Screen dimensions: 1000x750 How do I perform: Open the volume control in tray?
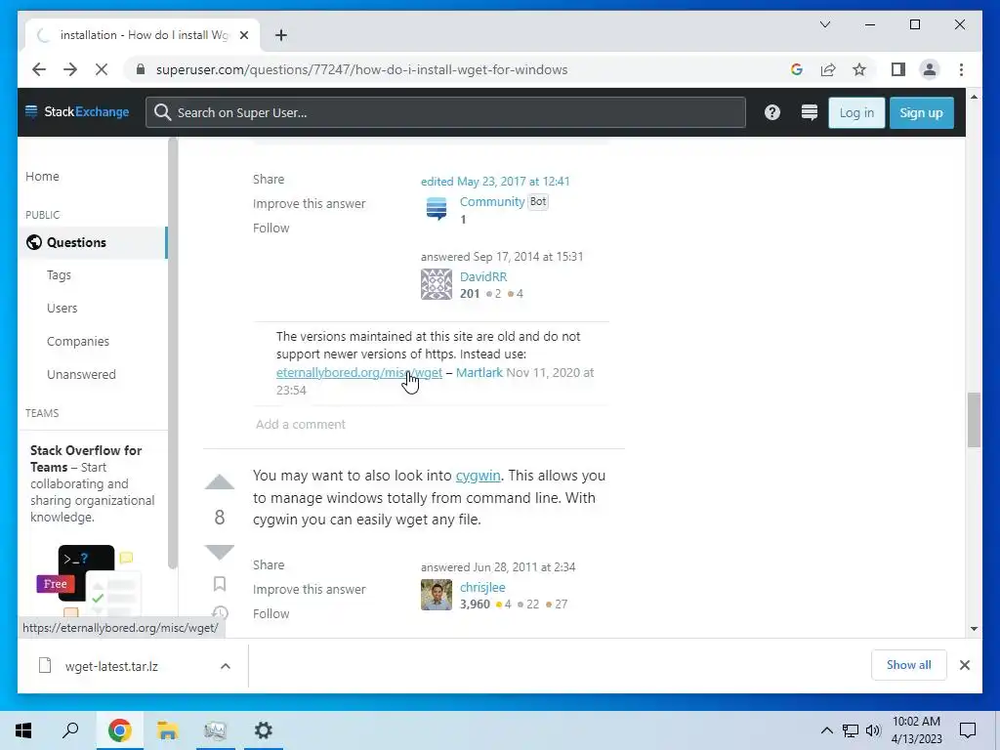coord(873,730)
